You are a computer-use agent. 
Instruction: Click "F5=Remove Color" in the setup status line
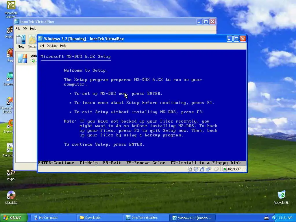[146, 163]
